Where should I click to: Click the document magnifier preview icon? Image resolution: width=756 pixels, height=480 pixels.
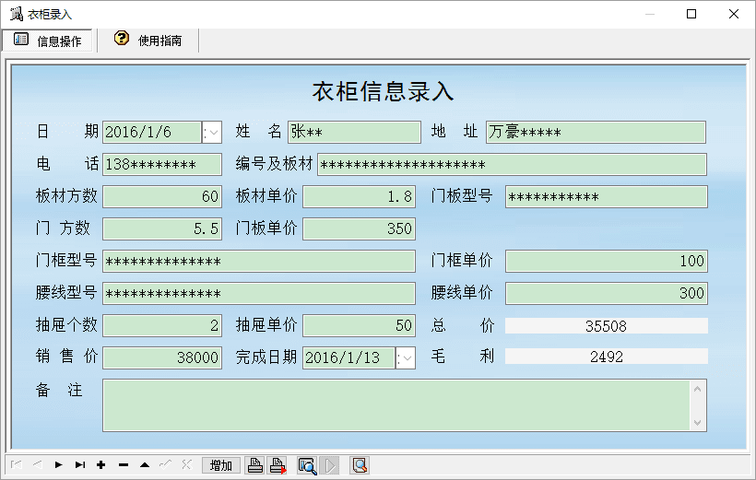tap(360, 465)
